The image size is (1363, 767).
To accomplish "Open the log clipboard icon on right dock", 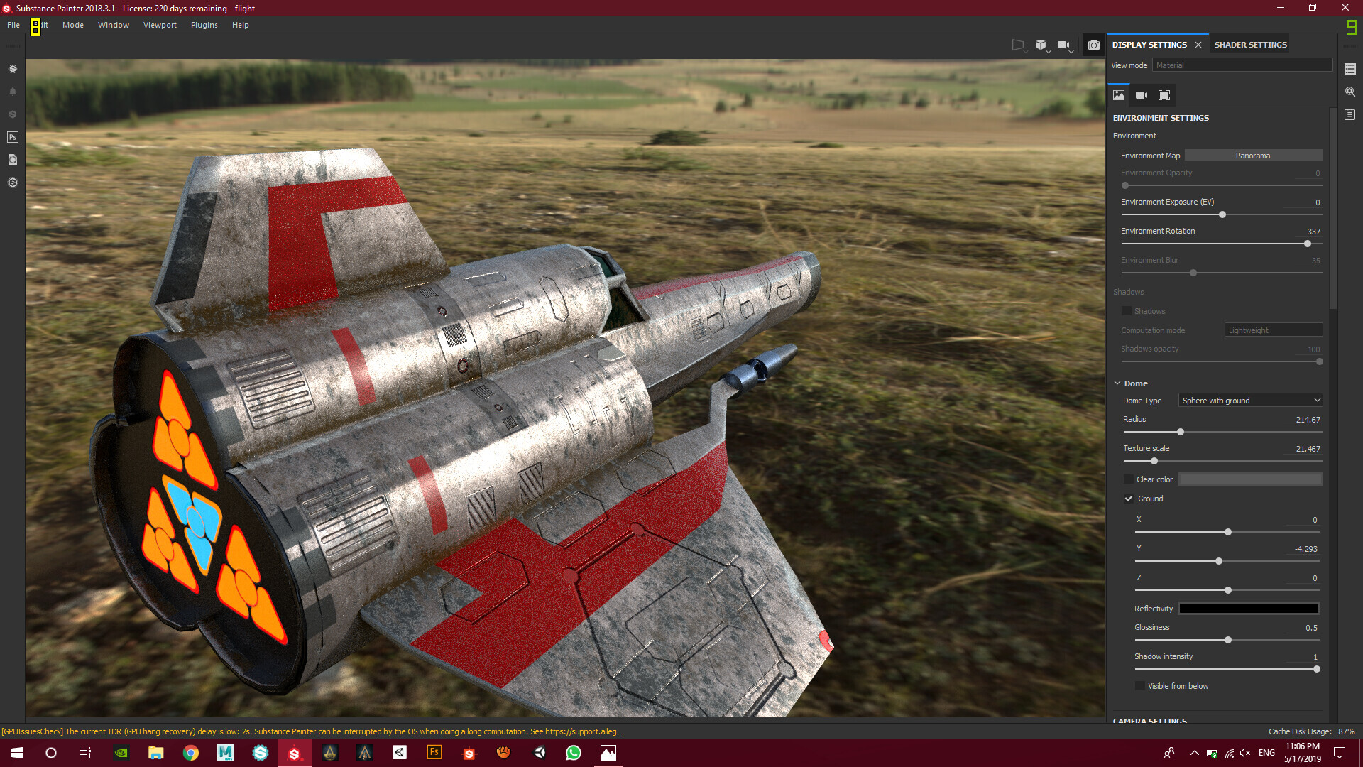I will [1350, 114].
